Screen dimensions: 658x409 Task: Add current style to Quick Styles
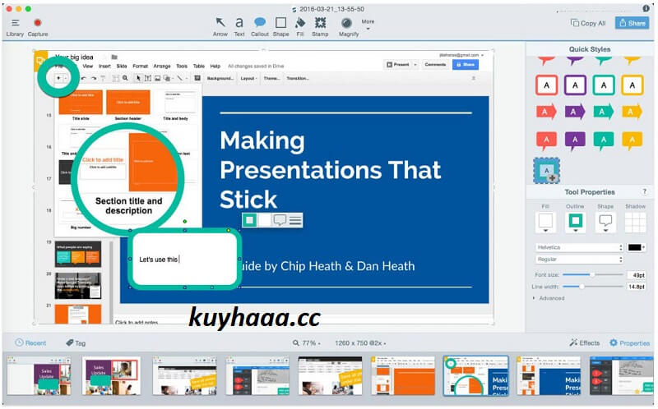[546, 171]
